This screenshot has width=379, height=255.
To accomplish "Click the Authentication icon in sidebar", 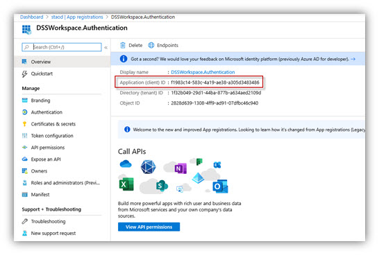I will pyautogui.click(x=25, y=112).
